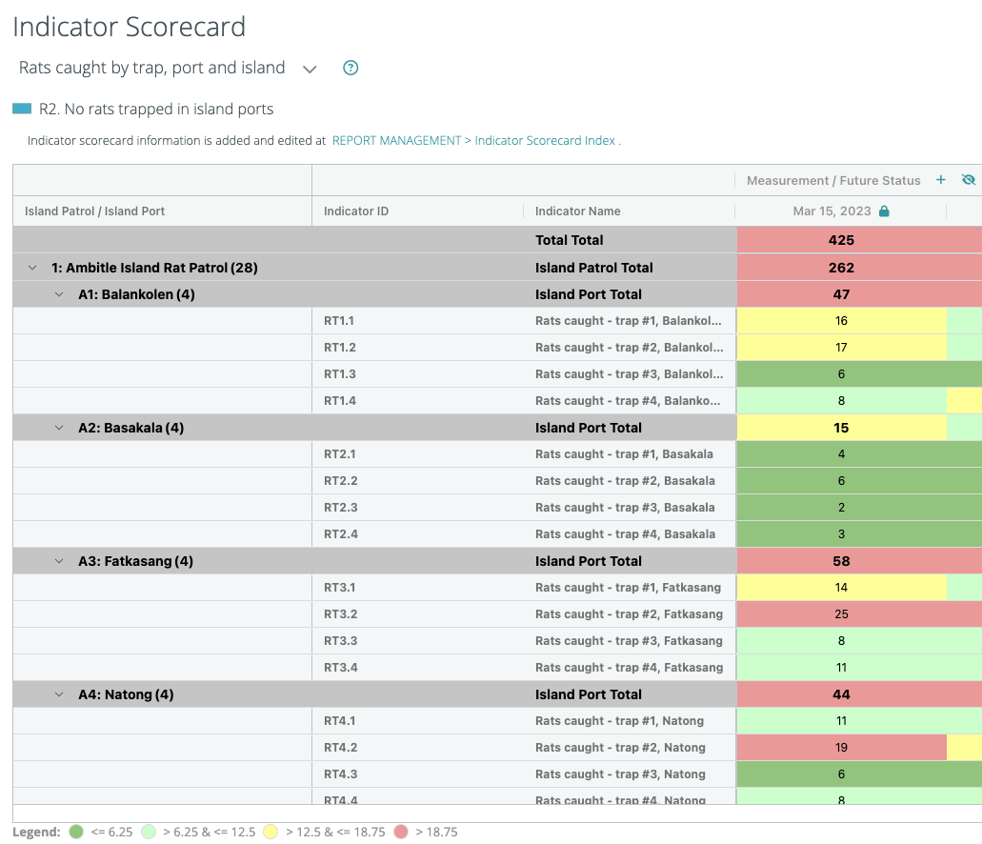The width and height of the screenshot is (982, 844).
Task: Click the pale green "> 6.25 & <= 12.5" legend dot
Action: (x=149, y=832)
